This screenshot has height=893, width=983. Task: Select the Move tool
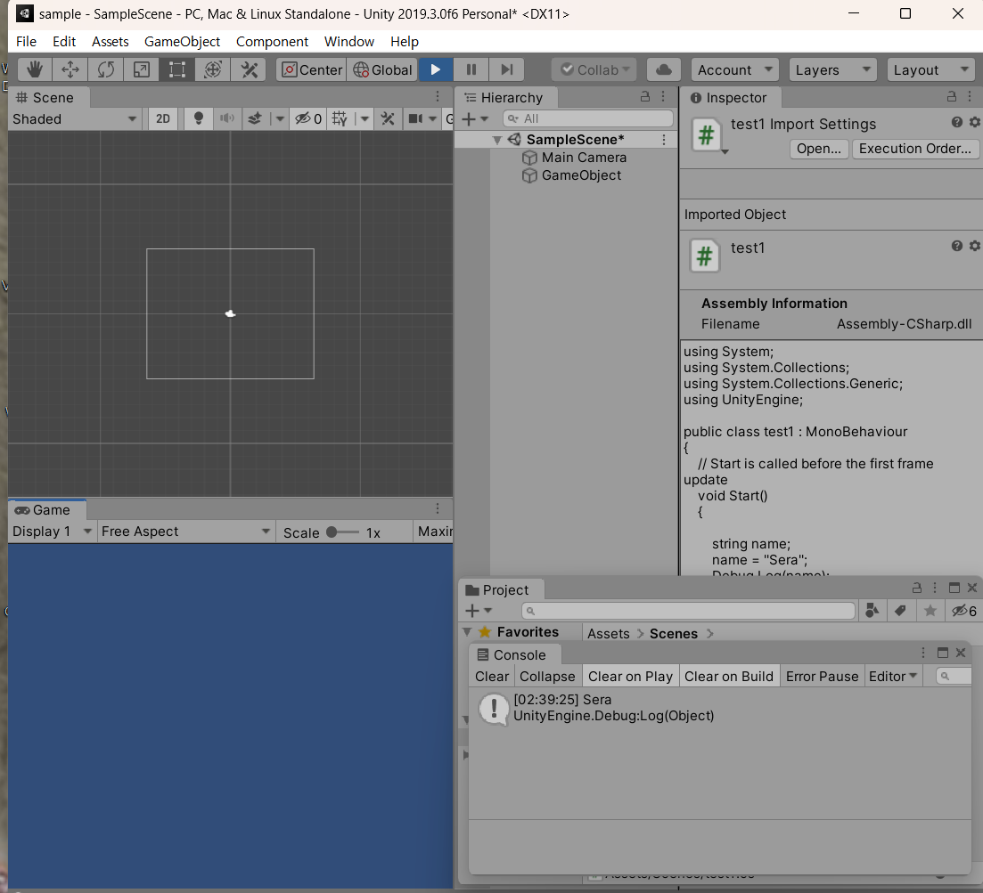[70, 69]
